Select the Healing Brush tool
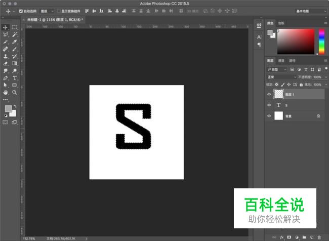The width and height of the screenshot is (329, 241). 6,49
